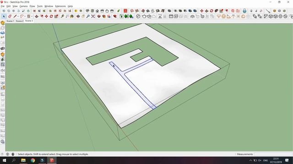This screenshot has width=293, height=164.
Task: Click the circled checkmark icon
Action: coord(138,16)
